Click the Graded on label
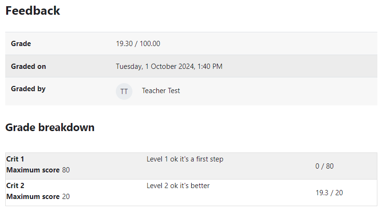 (x=28, y=66)
